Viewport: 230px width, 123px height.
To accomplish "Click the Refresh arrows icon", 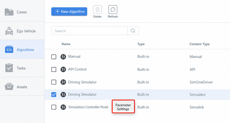I will click(x=113, y=10).
